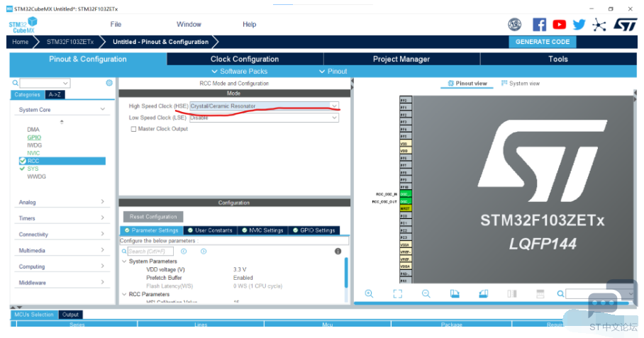The width and height of the screenshot is (644, 338).
Task: Toggle the split view icon in pinout toolbar
Action: point(512,293)
